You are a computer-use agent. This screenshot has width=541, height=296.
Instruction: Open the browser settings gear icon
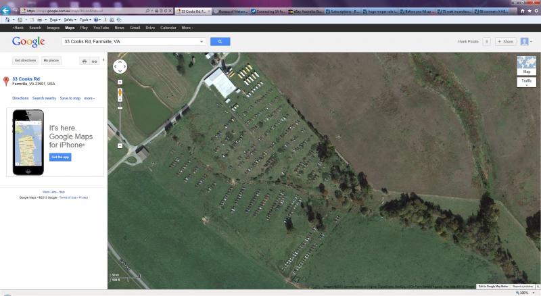(536, 11)
